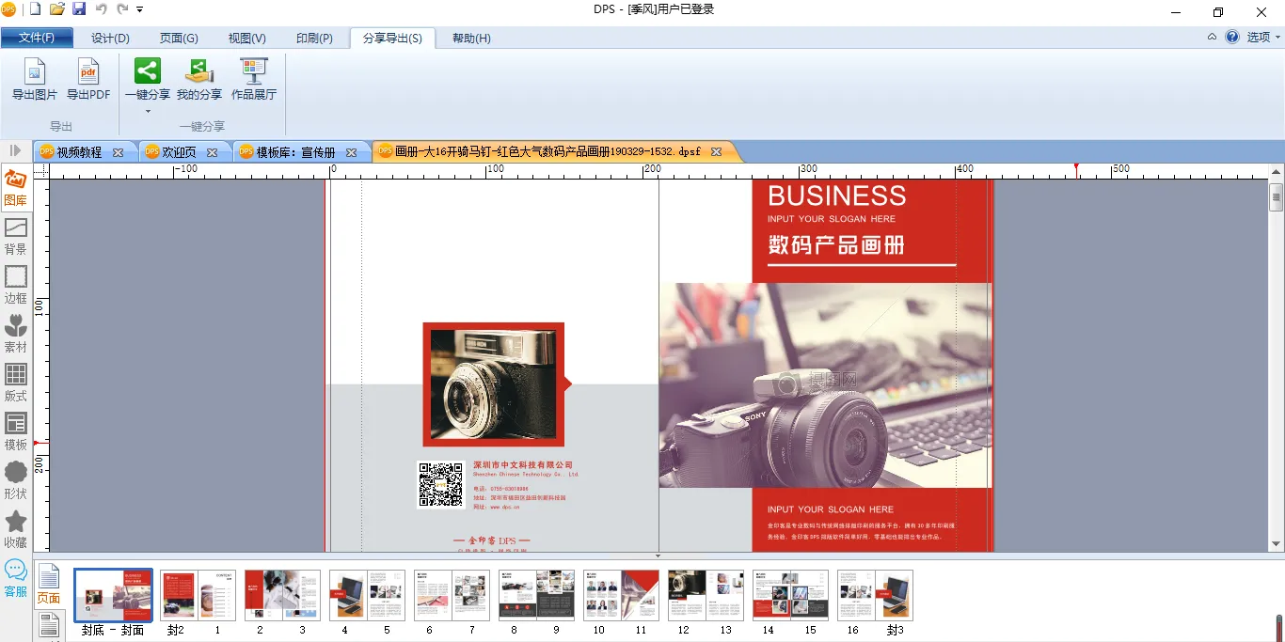Click the Export Image (导出图片) icon
1285x642 pixels.
point(34,72)
